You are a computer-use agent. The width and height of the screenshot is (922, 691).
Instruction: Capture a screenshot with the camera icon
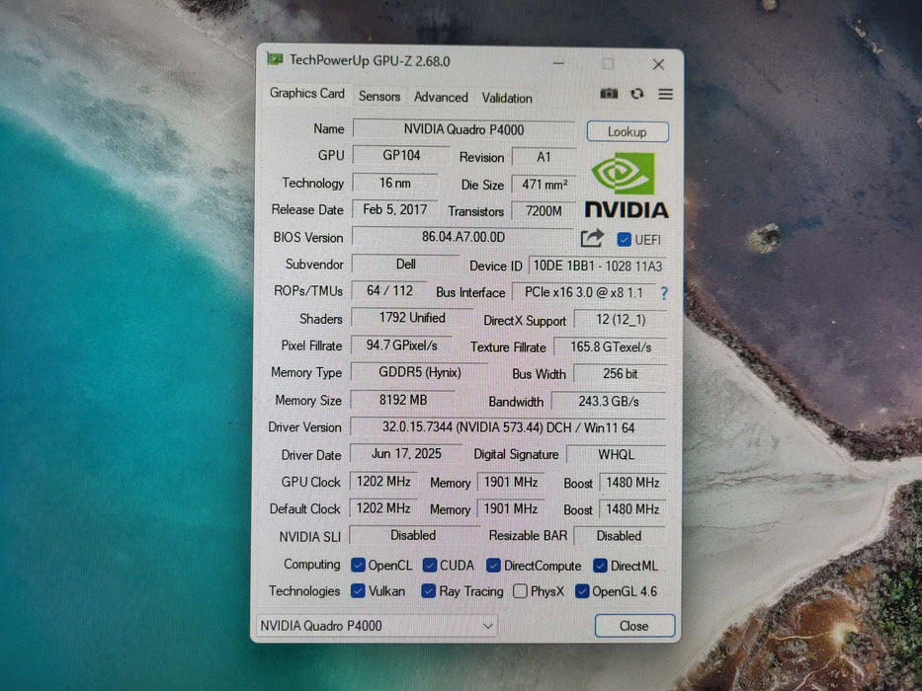coord(609,93)
